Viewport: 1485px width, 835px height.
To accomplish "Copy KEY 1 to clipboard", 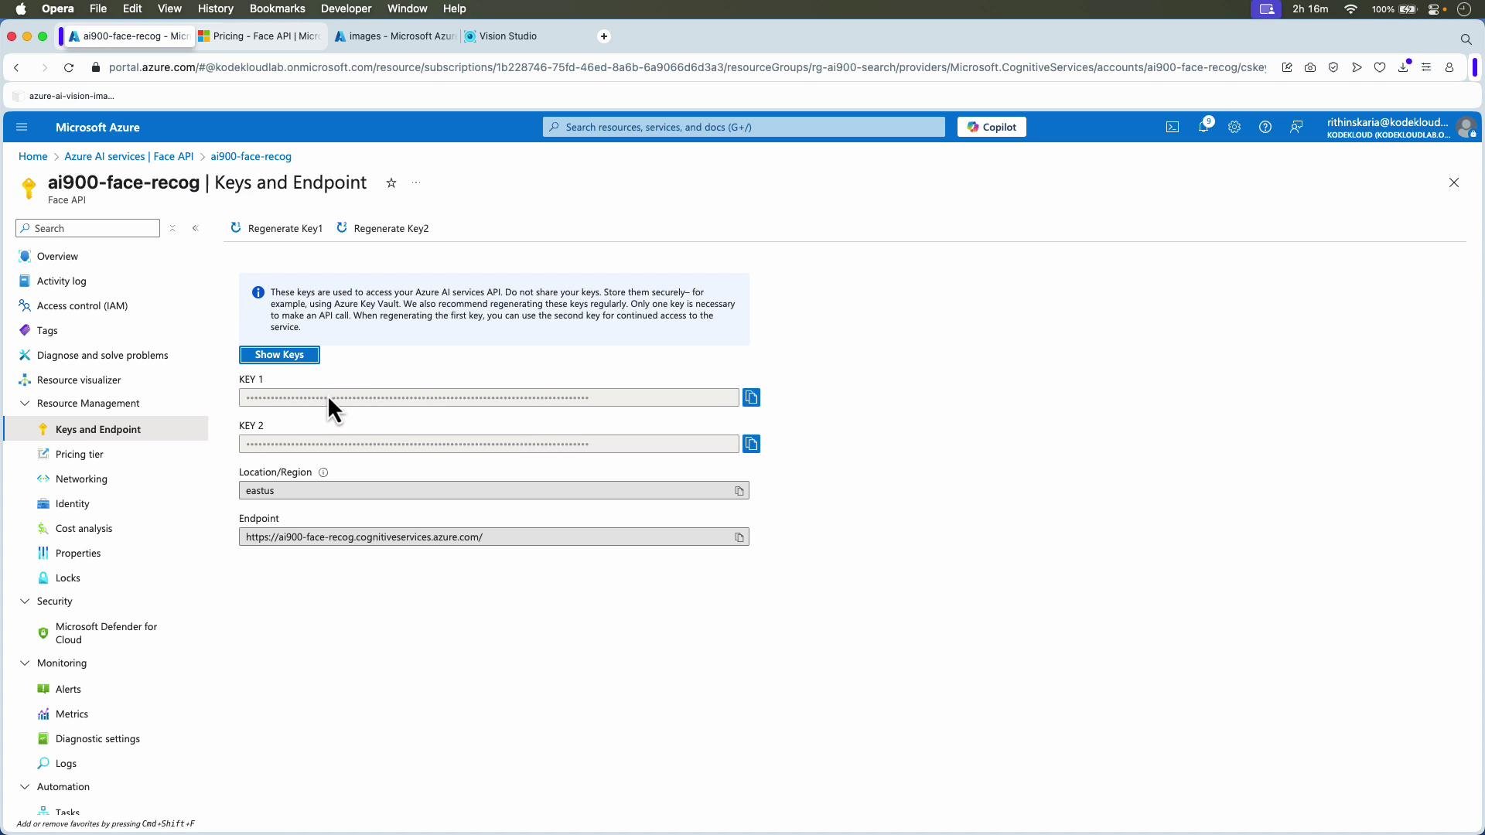I will [x=751, y=397].
